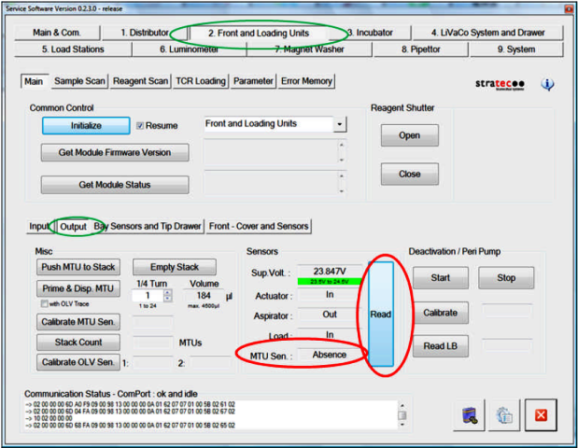Open the Front and Loading Units dropdown
Viewport: 578px width, 448px height.
(x=339, y=124)
